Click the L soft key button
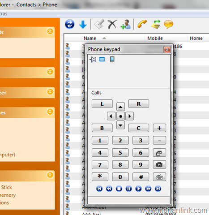This screenshot has width=209, height=215. (102, 104)
